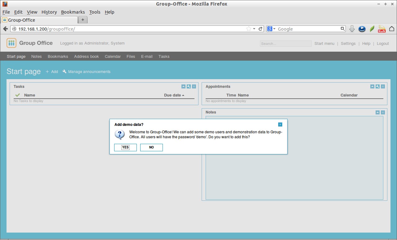Click the Firefox back arrow button
This screenshot has height=240, width=397.
5,29
